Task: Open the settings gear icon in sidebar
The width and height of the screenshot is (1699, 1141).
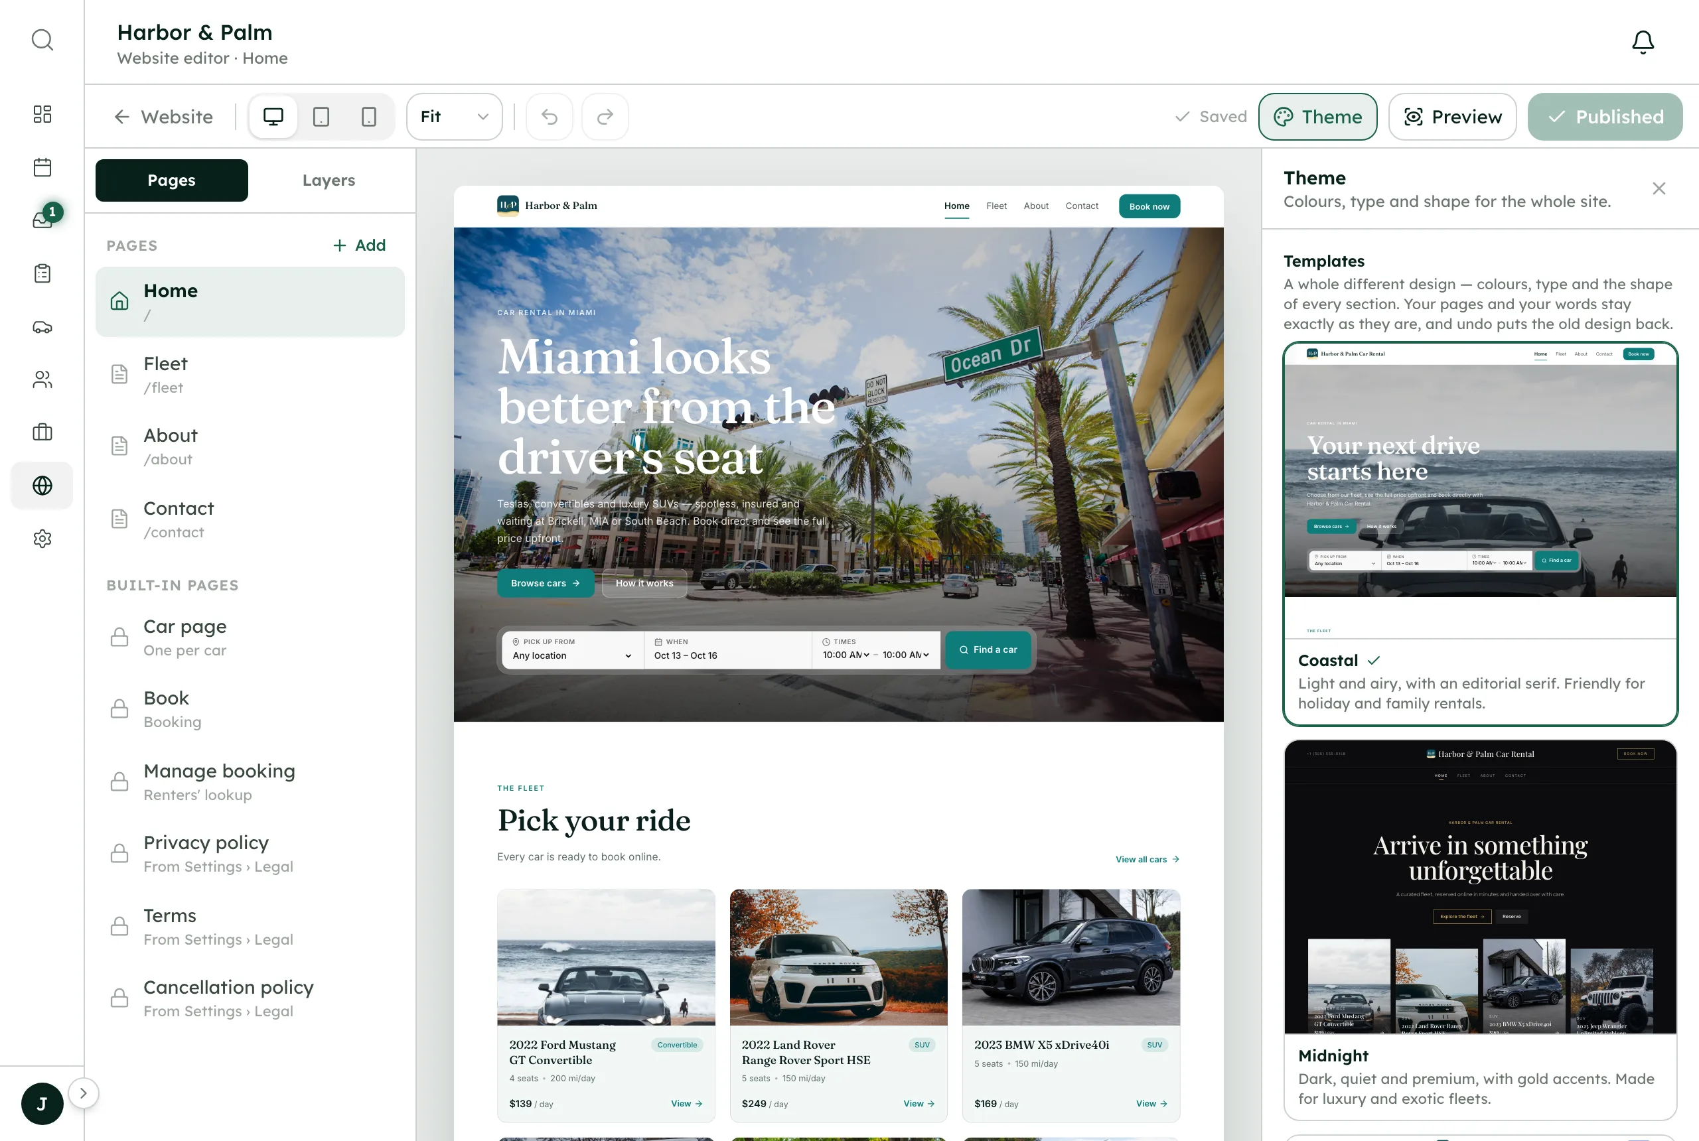Action: pos(42,539)
